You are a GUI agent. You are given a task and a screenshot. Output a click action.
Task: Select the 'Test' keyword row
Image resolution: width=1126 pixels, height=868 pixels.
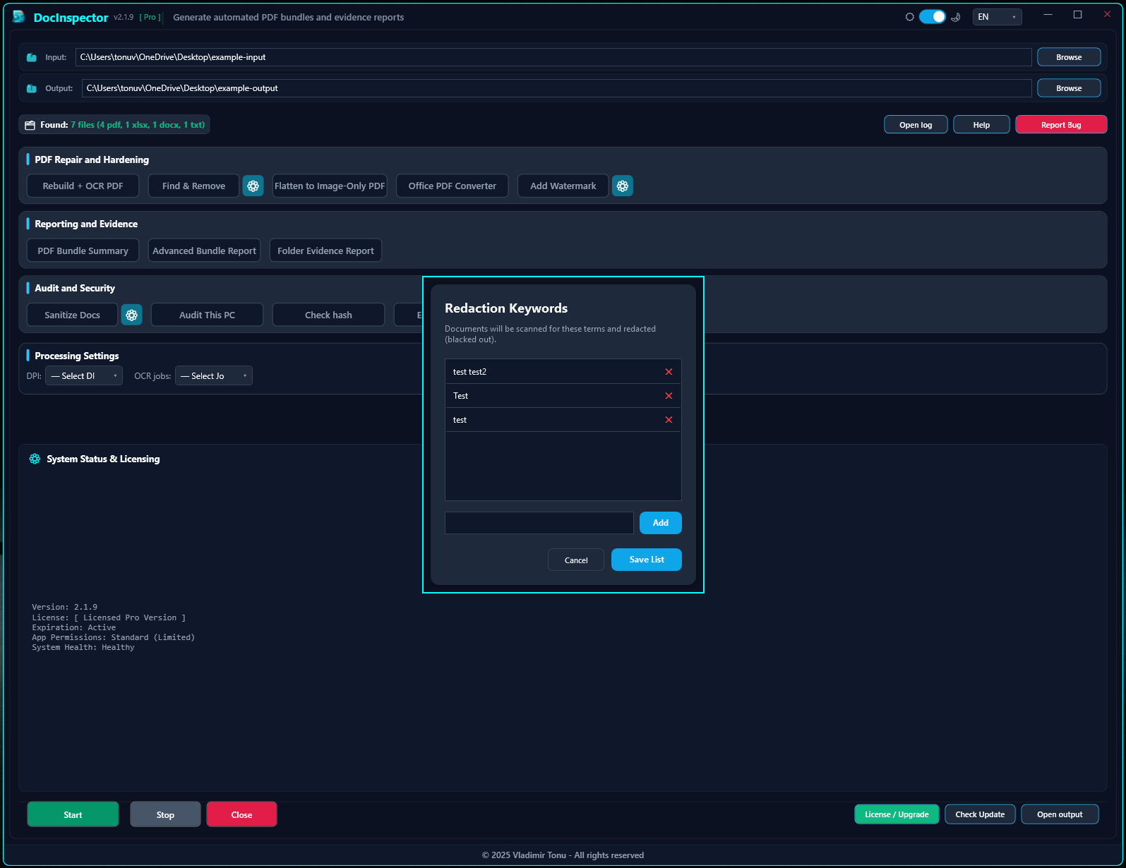(x=563, y=396)
